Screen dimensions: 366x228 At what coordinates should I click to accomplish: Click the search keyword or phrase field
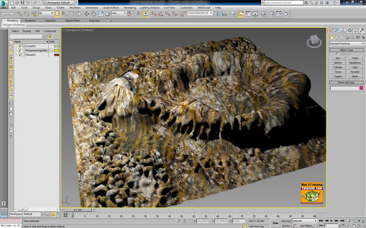284,2
